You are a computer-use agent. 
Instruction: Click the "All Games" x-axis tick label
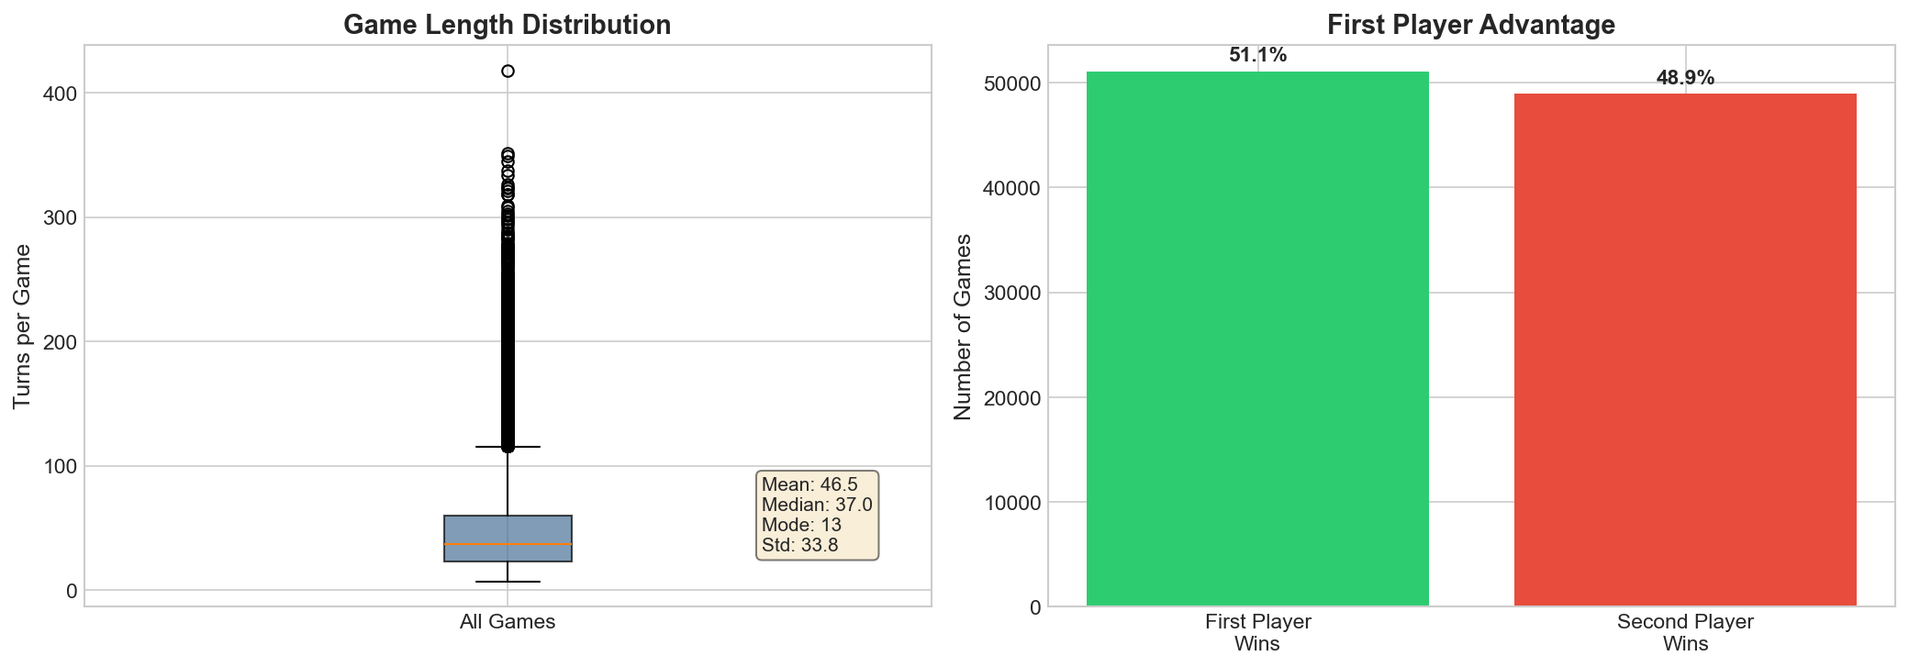pyautogui.click(x=508, y=622)
